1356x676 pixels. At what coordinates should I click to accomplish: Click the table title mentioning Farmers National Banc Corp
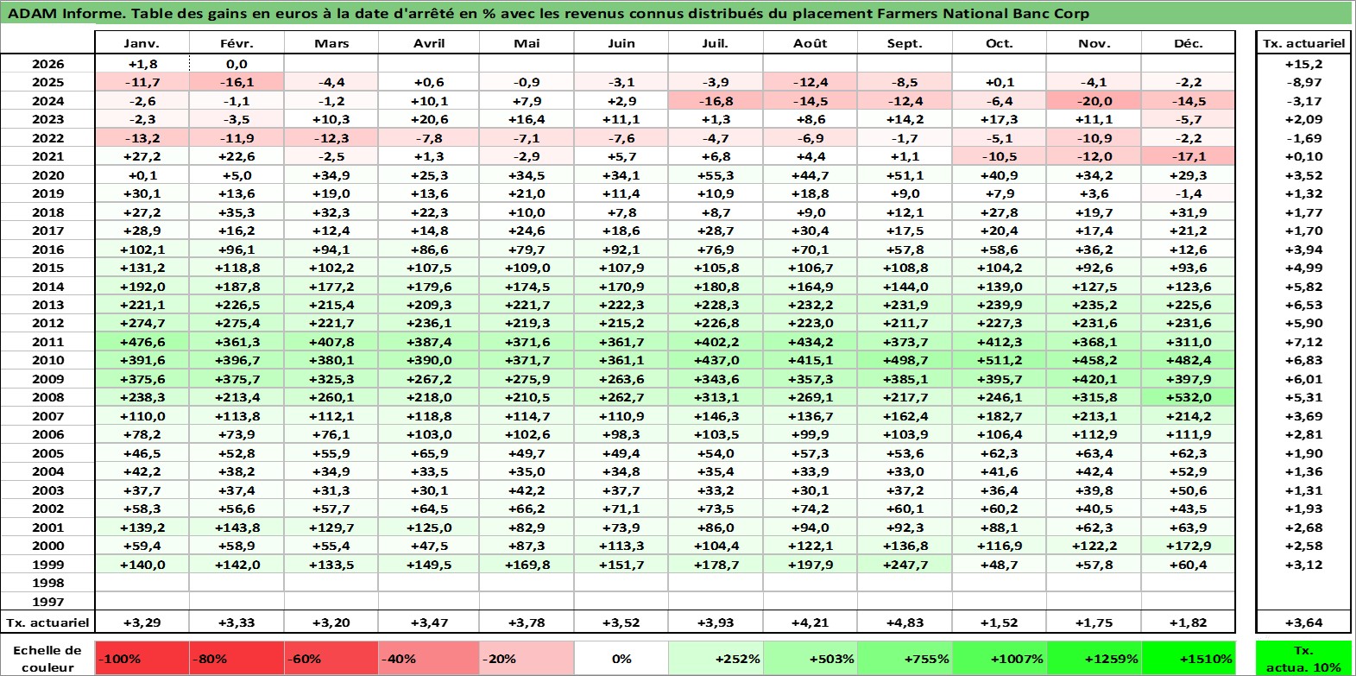(548, 13)
